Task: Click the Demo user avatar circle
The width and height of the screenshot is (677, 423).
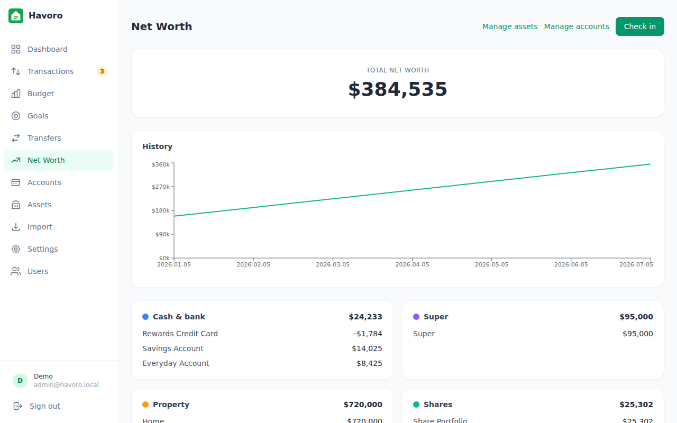Action: coord(20,381)
